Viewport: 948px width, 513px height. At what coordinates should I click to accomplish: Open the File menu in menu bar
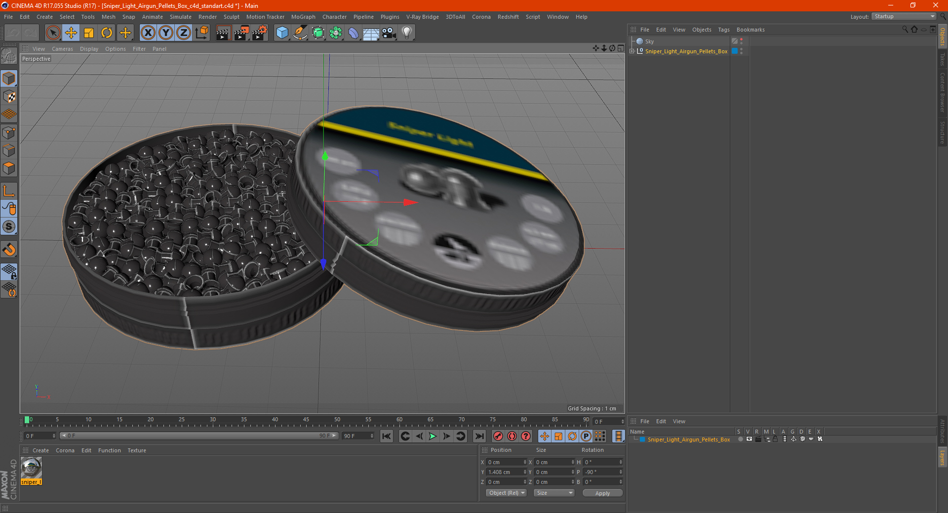point(8,17)
